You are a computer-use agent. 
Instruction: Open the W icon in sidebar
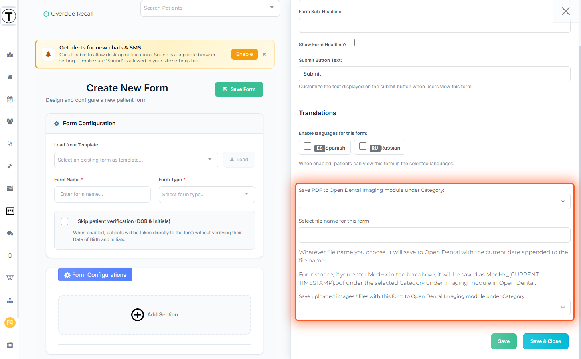coord(10,278)
